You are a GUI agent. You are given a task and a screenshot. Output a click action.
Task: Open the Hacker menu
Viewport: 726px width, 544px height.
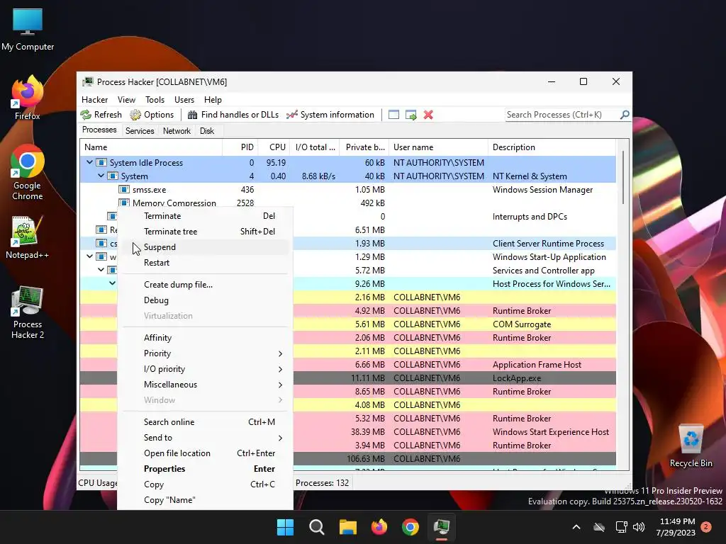tap(94, 100)
